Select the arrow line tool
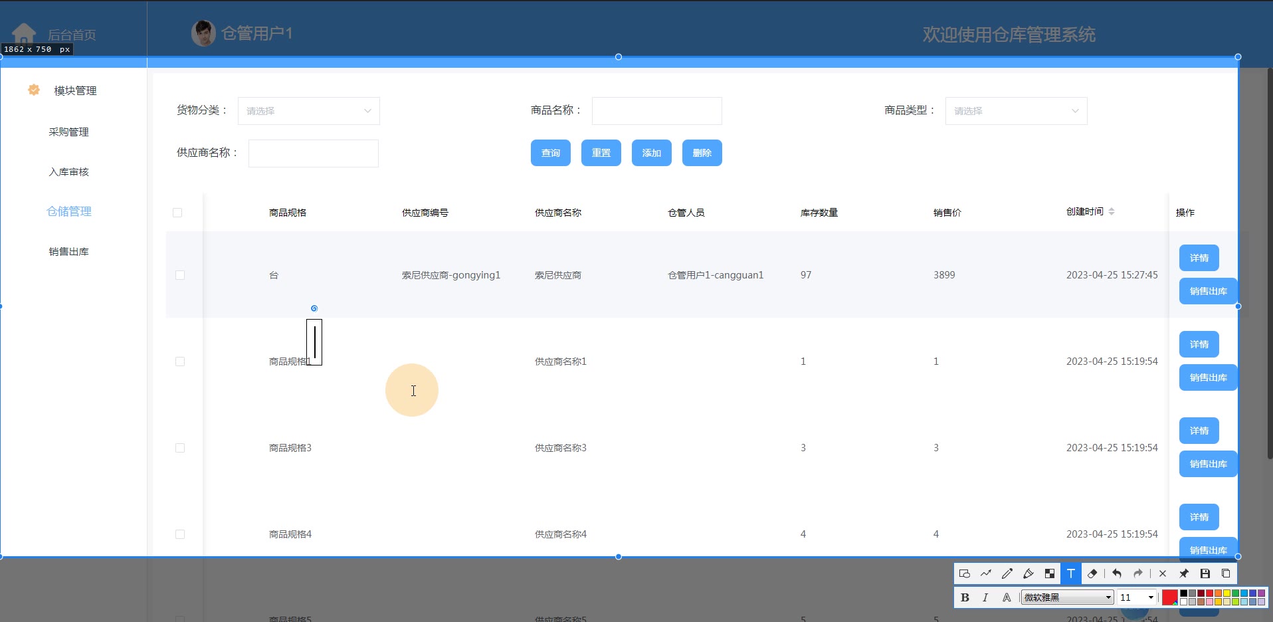 point(986,573)
